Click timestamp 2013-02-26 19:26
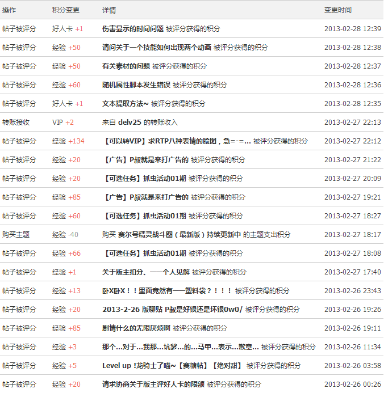Viewport: 384px width, 393px height. click(x=353, y=309)
